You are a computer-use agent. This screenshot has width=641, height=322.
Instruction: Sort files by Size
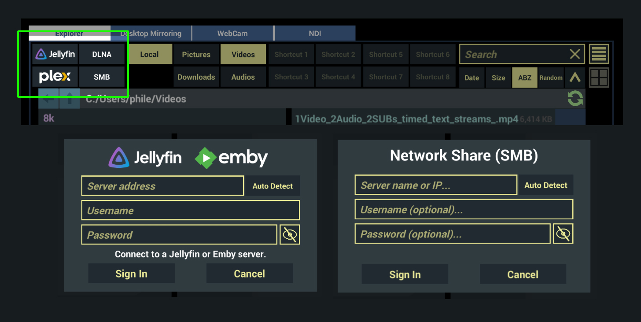click(x=498, y=78)
